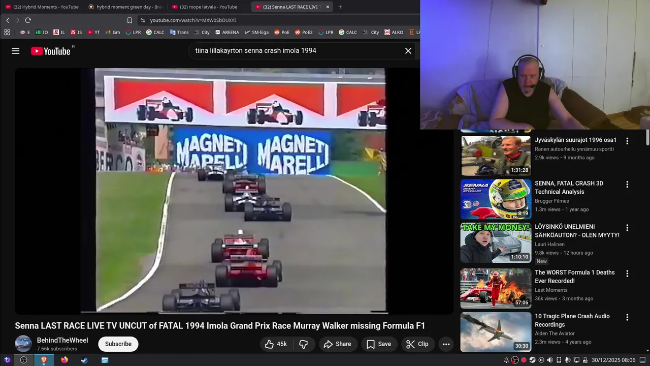Open the 'IS' bookmark

tap(76, 32)
